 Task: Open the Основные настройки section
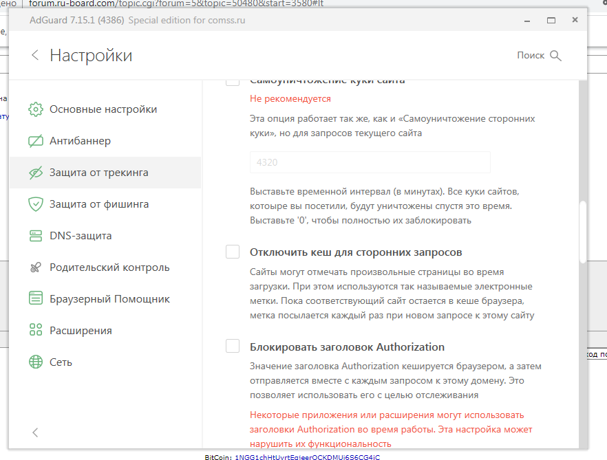tap(105, 109)
